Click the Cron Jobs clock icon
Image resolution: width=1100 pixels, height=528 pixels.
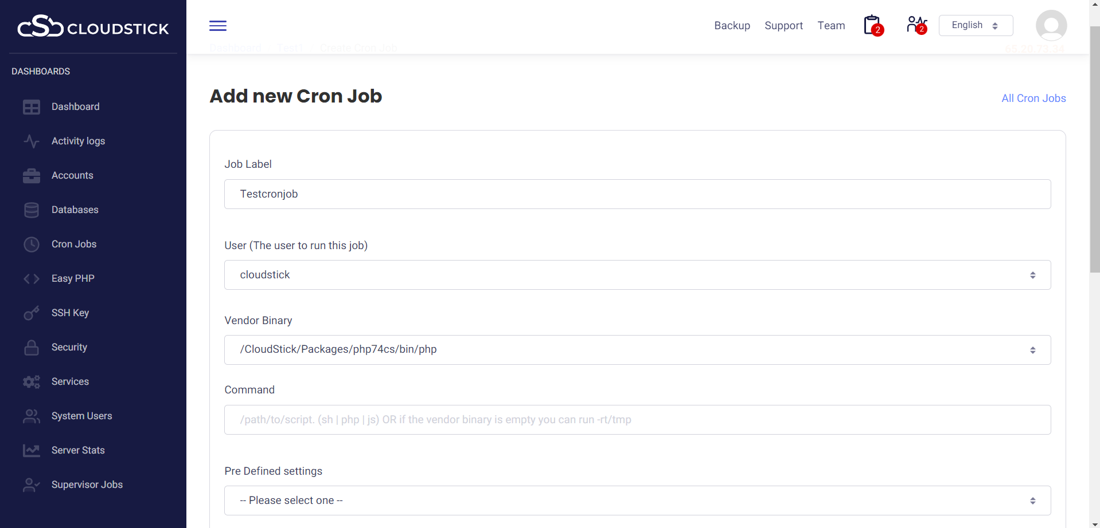[x=32, y=245]
